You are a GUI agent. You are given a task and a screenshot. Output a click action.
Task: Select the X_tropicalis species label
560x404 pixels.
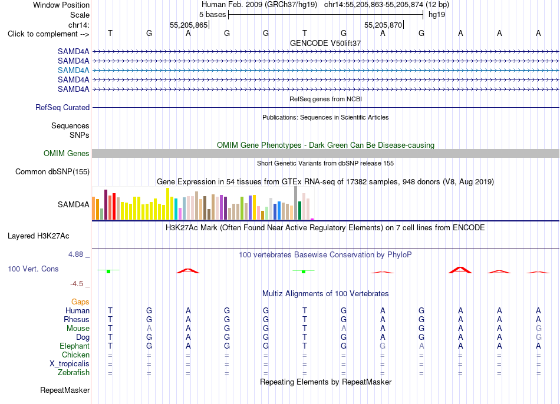point(70,364)
